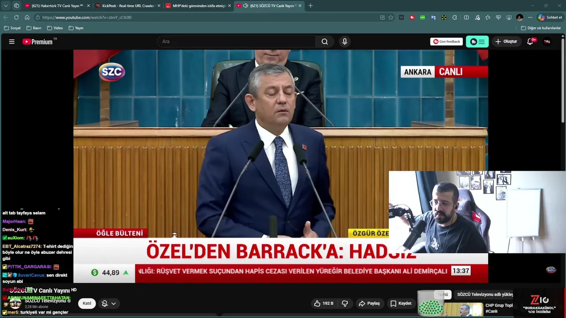Open the YouTube hamburger guide menu
This screenshot has height=318, width=566.
(x=12, y=42)
